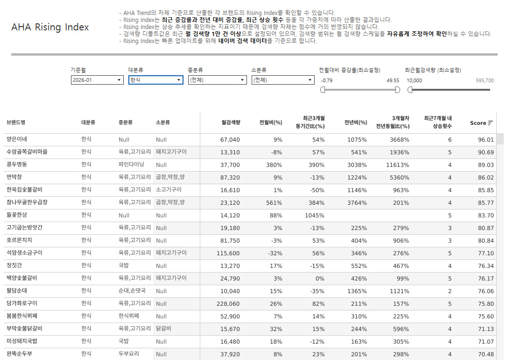Click the 96.01 score value
This screenshot has height=360, width=507.
(486, 139)
